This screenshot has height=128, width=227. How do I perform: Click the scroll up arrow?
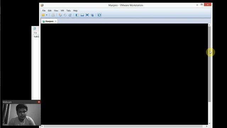[209, 25]
